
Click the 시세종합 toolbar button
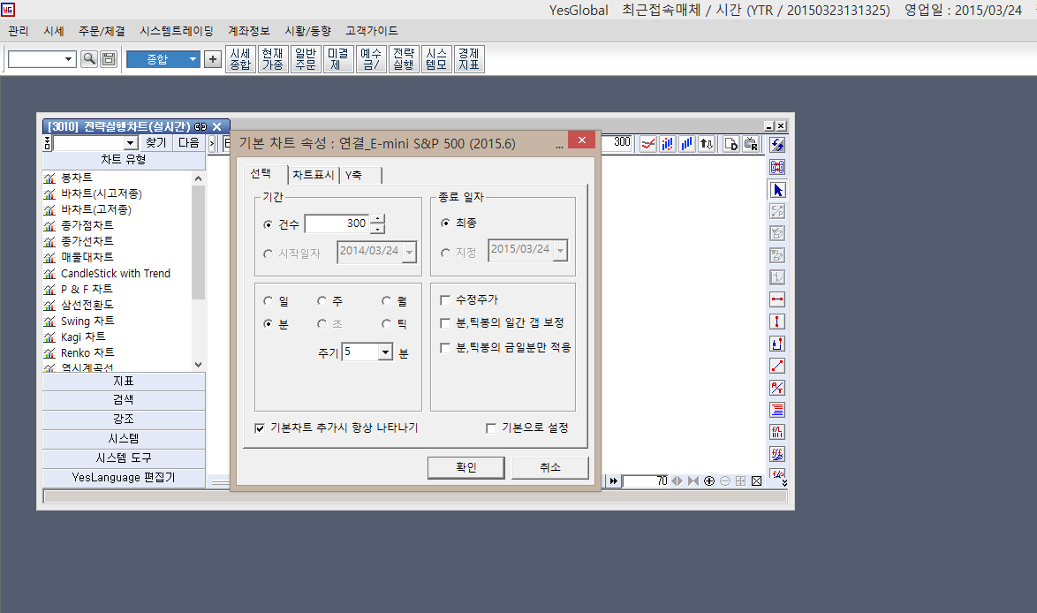(x=240, y=59)
